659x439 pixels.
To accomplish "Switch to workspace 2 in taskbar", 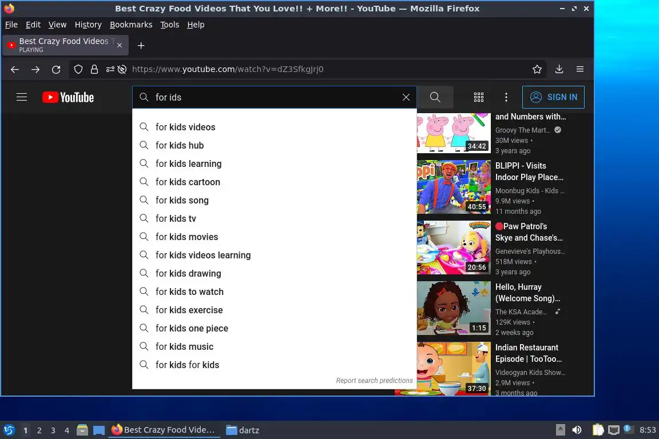I will [39, 430].
